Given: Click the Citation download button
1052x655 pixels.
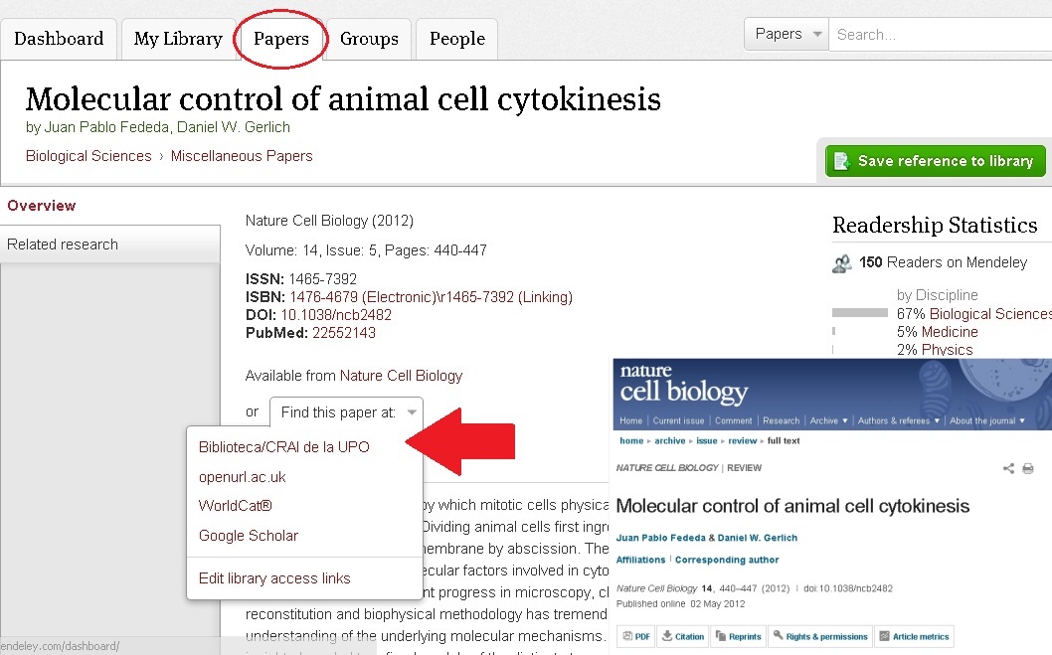Looking at the screenshot, I should 683,636.
